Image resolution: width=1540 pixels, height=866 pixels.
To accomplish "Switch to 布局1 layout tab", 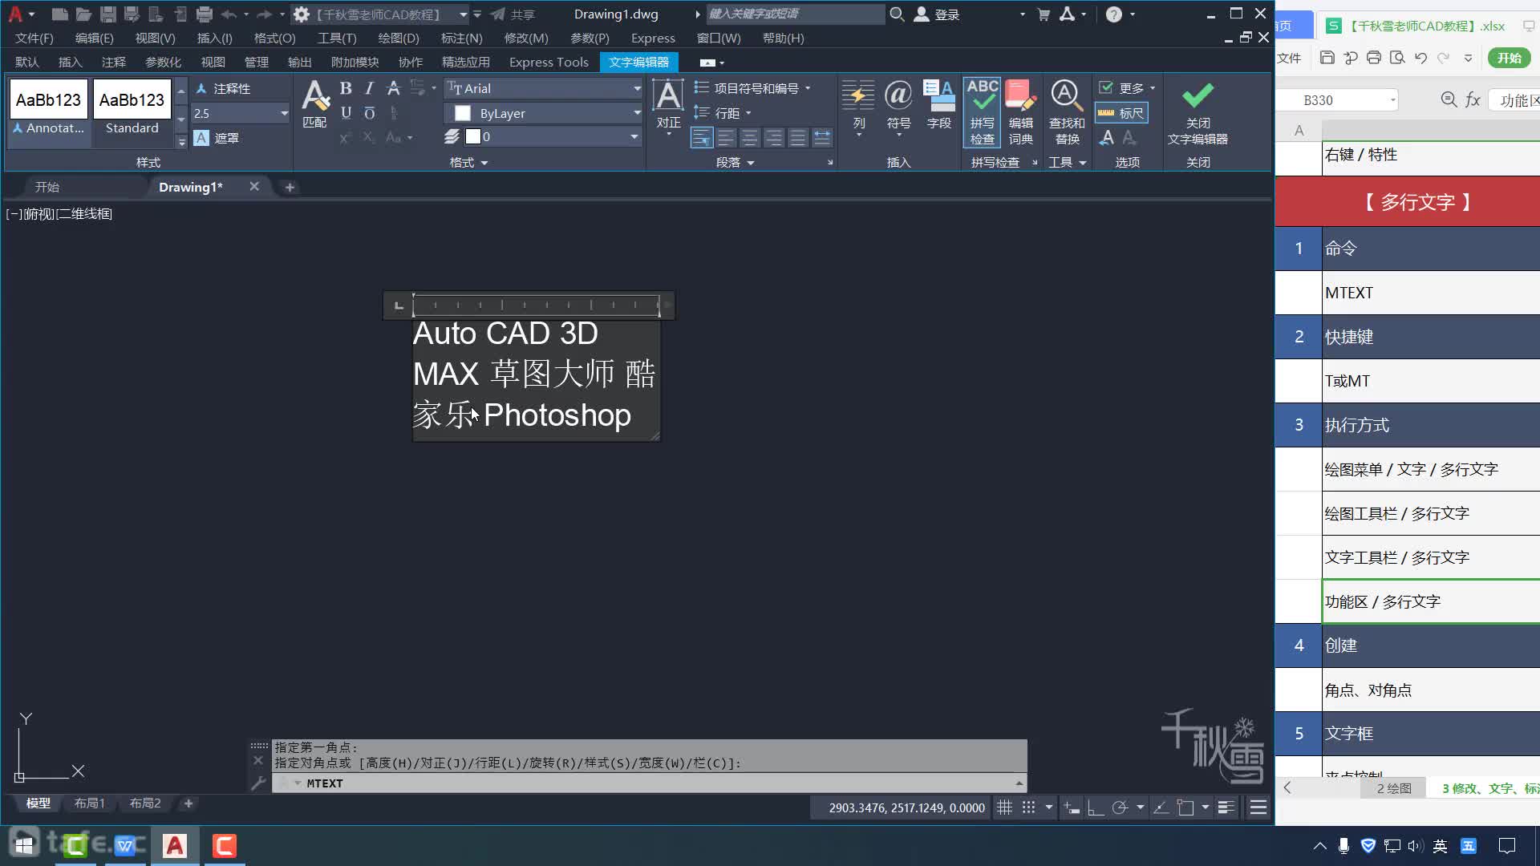I will (x=89, y=803).
